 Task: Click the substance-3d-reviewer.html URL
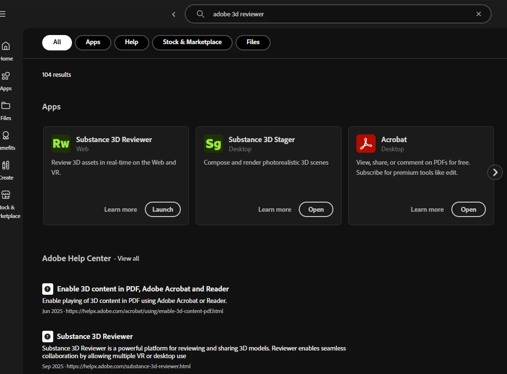click(129, 366)
